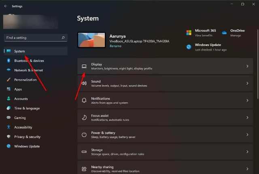
Task: Expand the Focus assist row chevron
Action: pyautogui.click(x=247, y=117)
